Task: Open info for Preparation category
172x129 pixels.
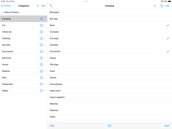Action: coord(41,84)
